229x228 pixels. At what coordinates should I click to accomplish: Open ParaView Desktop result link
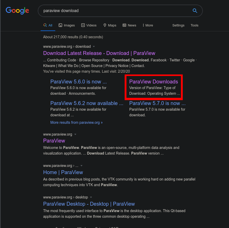point(89,204)
